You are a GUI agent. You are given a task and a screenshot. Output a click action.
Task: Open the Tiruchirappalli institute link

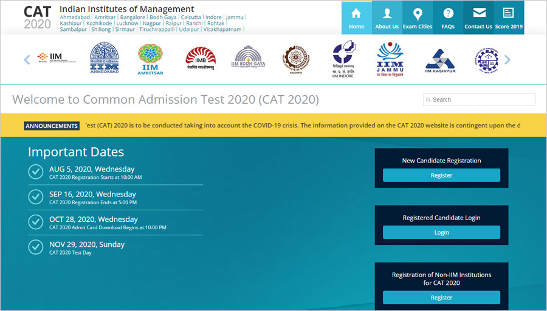click(157, 29)
